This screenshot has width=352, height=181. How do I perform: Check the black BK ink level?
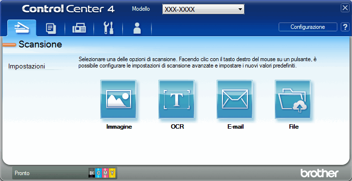click(x=91, y=173)
